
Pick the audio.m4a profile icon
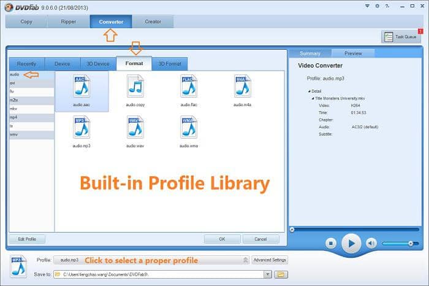coord(243,87)
